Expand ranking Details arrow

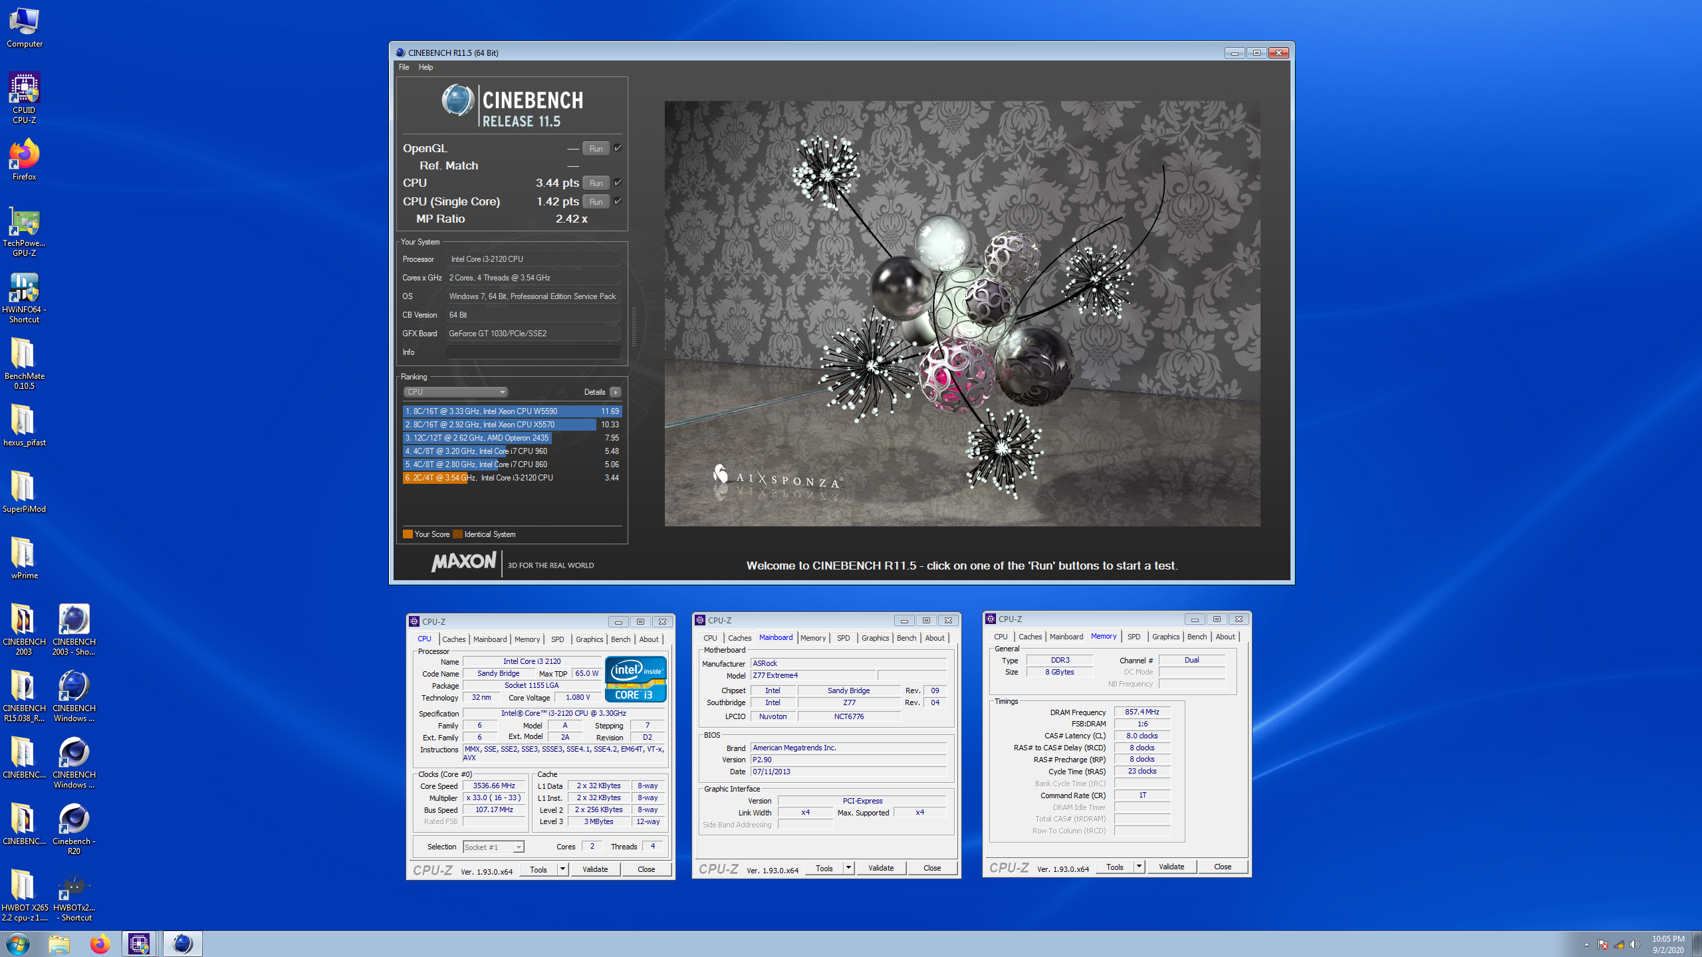click(x=616, y=392)
